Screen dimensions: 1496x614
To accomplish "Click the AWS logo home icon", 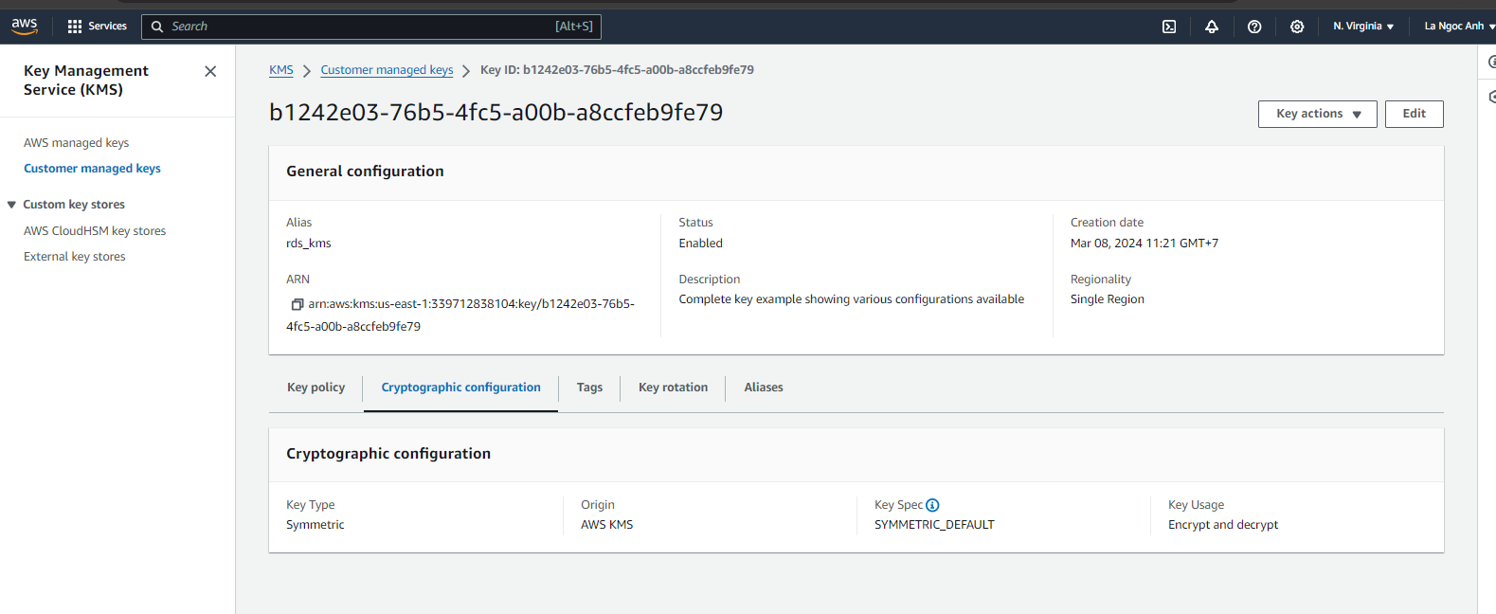I will coord(25,26).
